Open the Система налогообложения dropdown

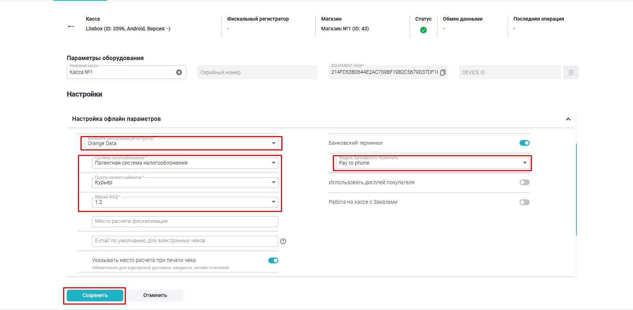pos(185,163)
